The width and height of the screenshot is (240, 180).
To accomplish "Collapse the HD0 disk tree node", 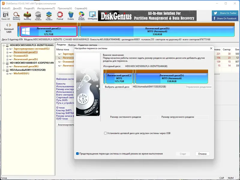I will (4, 45).
